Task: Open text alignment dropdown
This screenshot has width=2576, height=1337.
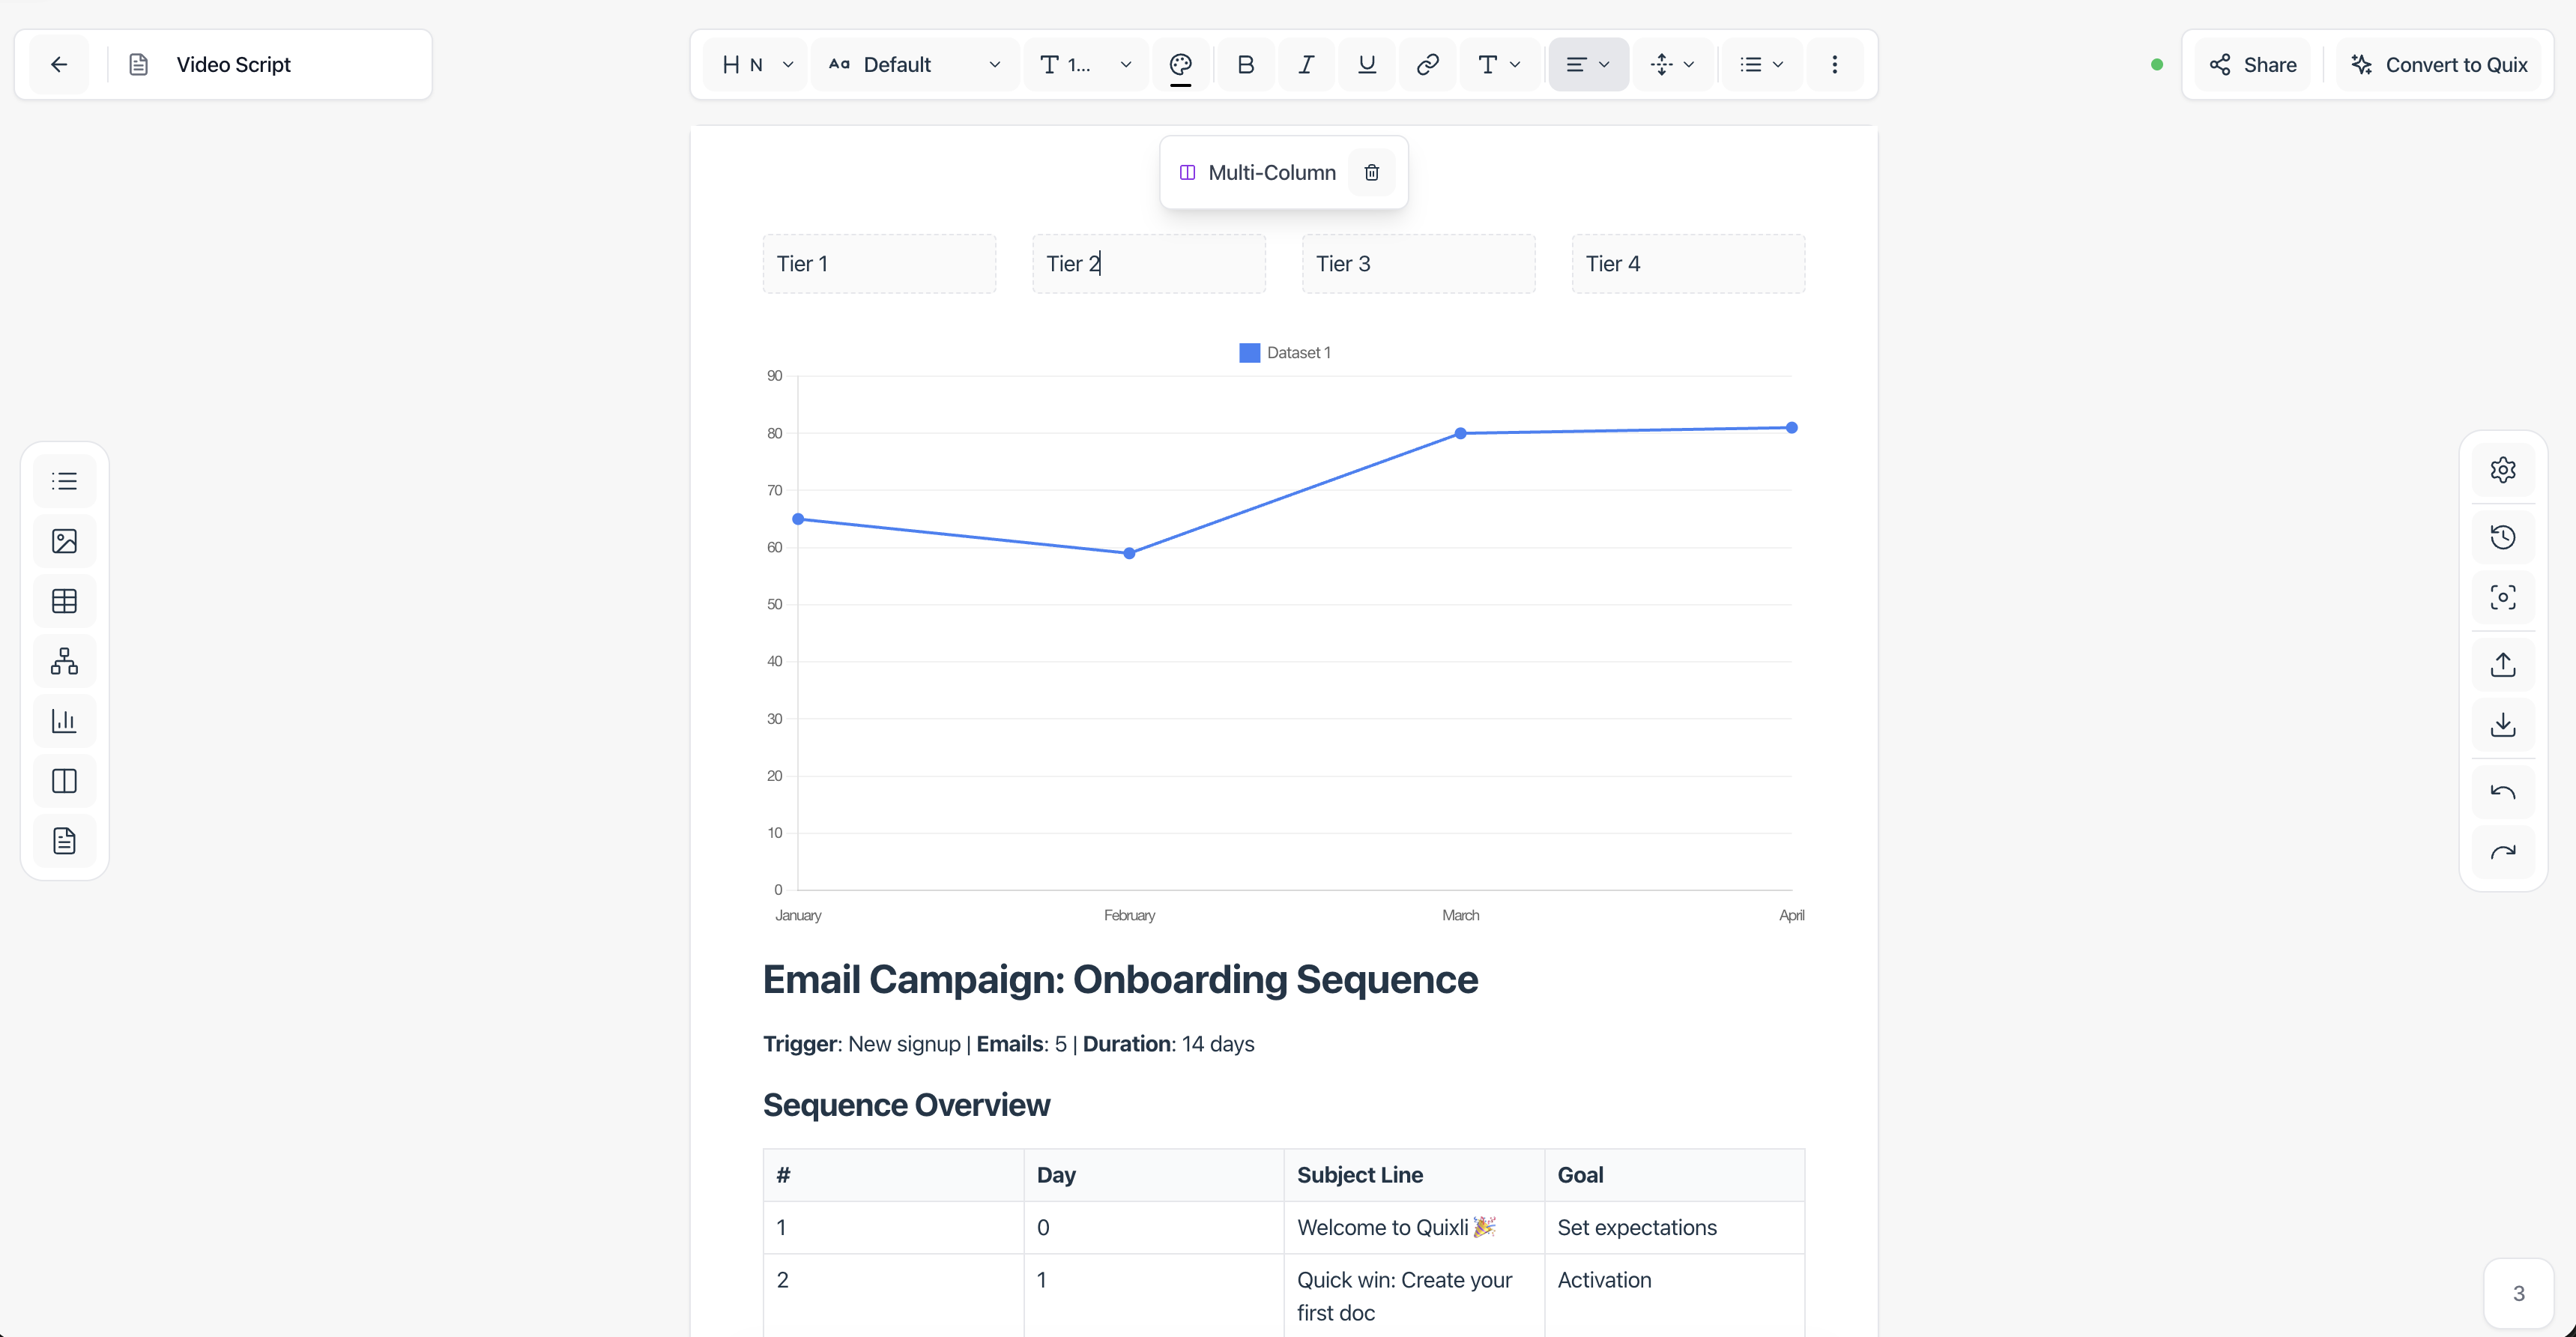Action: pyautogui.click(x=1587, y=64)
